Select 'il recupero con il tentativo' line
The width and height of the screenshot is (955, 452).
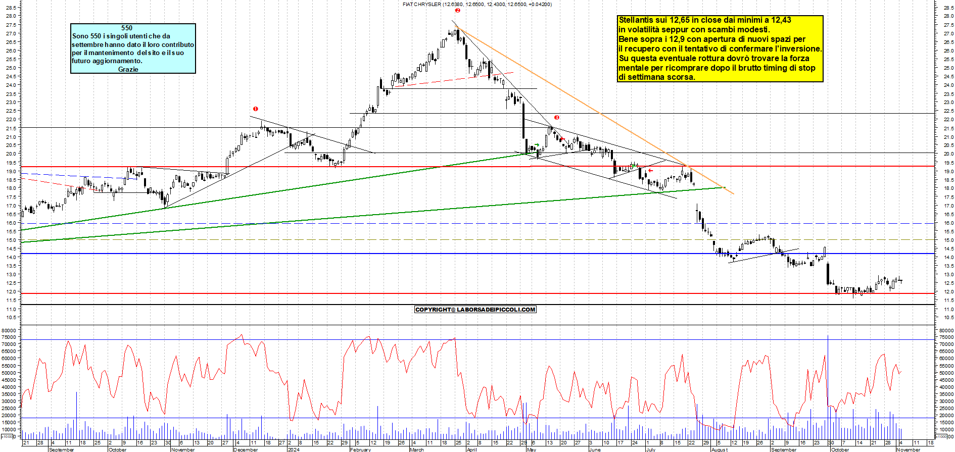721,48
